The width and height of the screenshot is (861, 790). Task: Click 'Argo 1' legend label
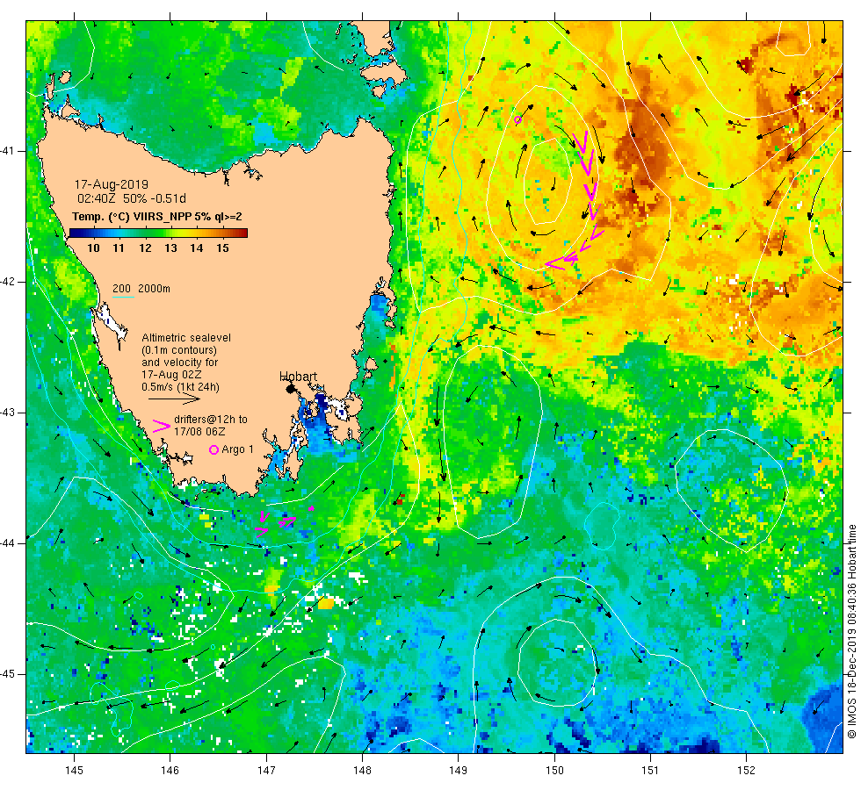coord(238,449)
